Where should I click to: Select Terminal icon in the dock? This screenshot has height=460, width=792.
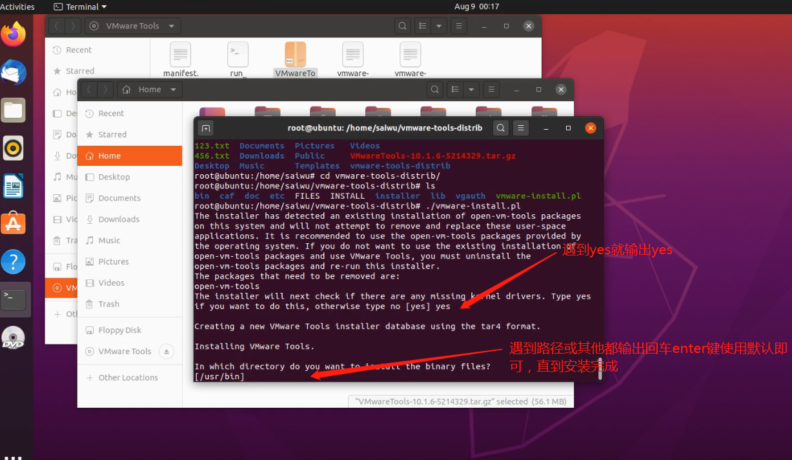coord(14,299)
